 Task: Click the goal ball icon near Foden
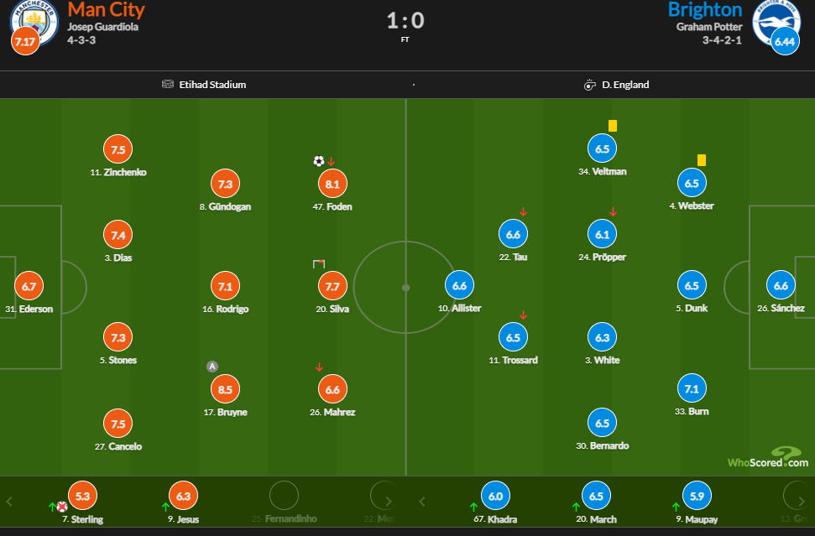pyautogui.click(x=319, y=161)
